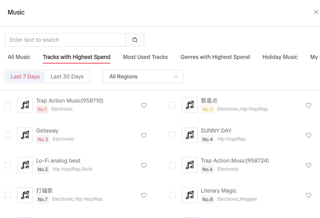Check the checkbox for Trap Action Music(958710)
Viewport: 320px width, 218px height.
click(7, 105)
